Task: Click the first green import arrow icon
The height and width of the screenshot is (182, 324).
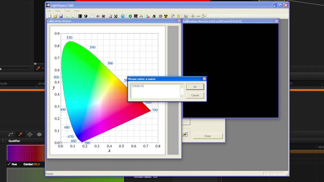Action: pos(68,16)
